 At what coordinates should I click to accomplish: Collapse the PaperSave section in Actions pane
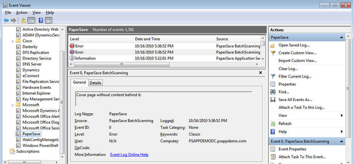click(x=341, y=38)
